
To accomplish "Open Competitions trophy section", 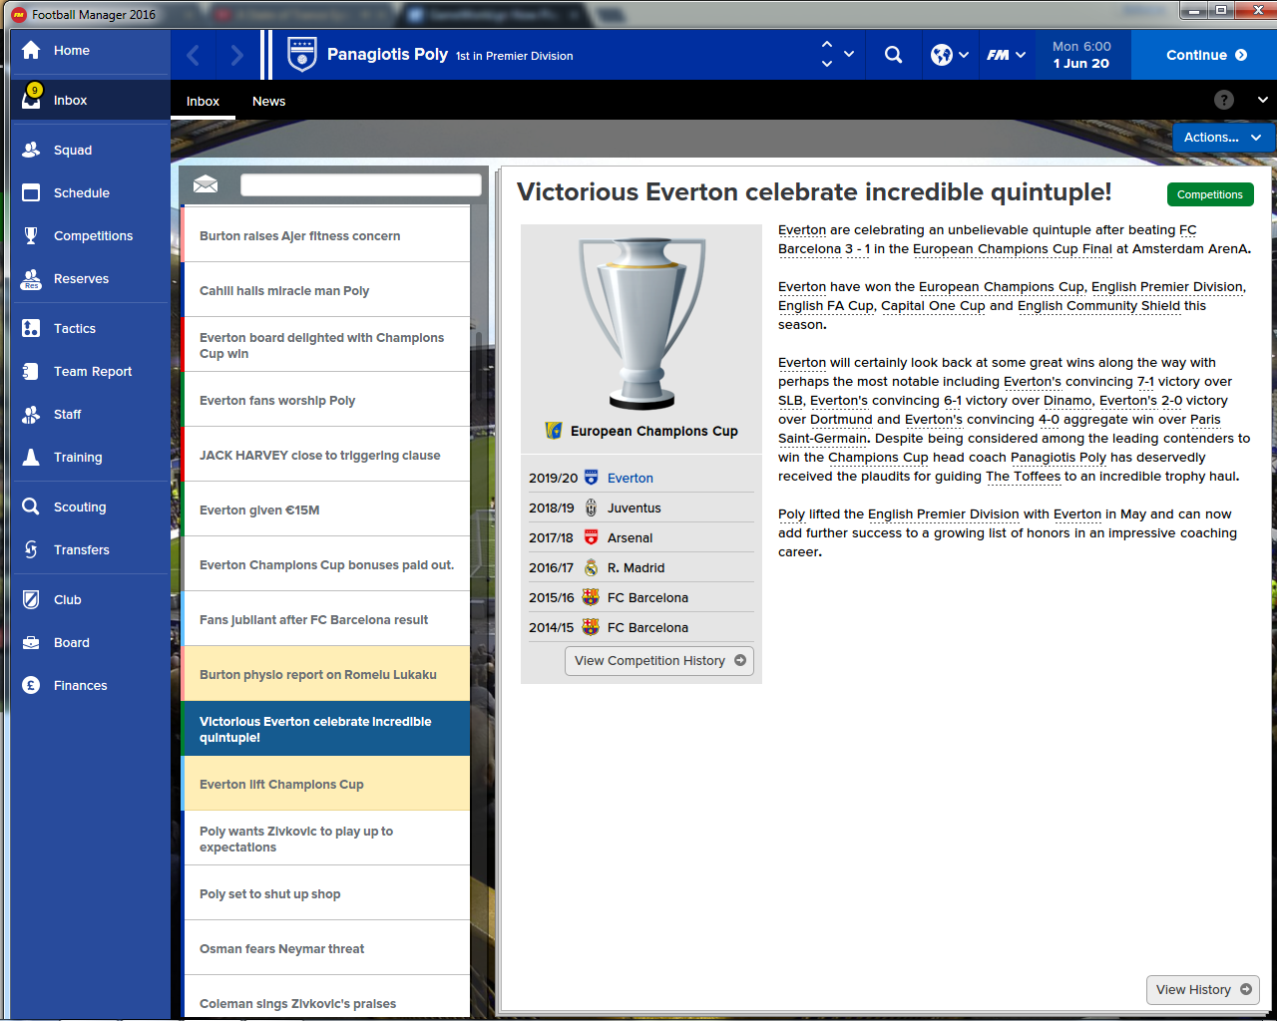I will (90, 235).
